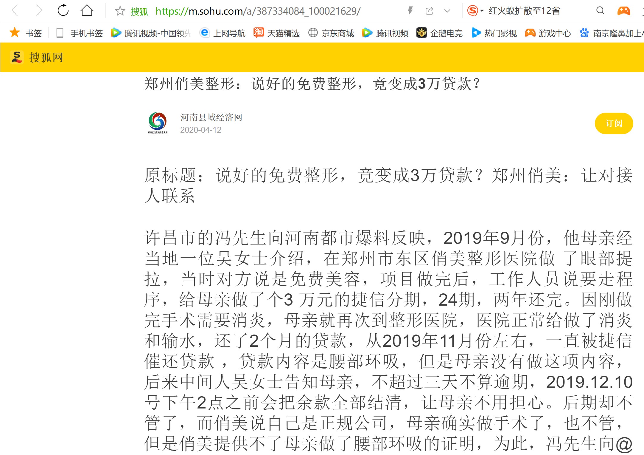The height and width of the screenshot is (455, 644).
Task: Open 河南县域经济网 author name
Action: 211,117
